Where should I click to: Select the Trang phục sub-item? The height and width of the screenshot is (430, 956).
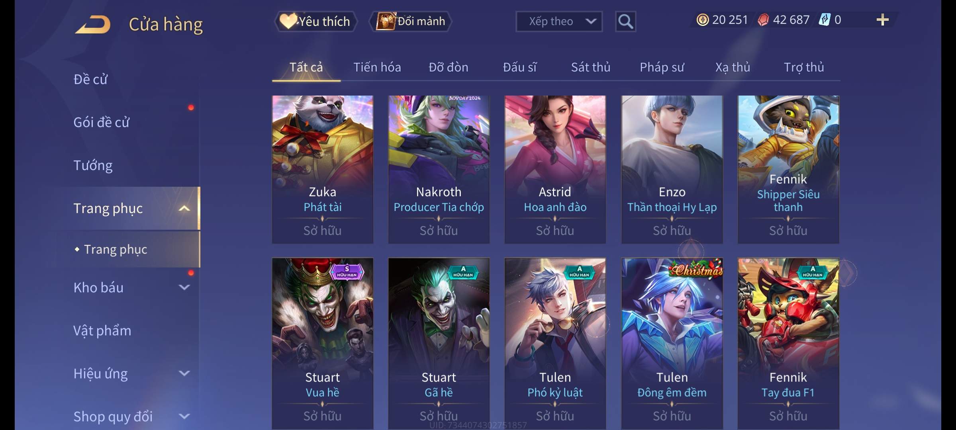click(116, 249)
